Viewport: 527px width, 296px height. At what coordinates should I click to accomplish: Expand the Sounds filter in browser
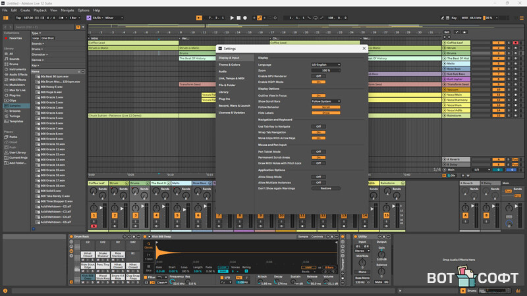36,43
